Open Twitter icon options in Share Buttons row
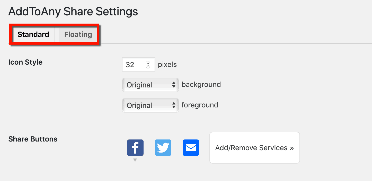Viewport: 372px width, 181px height. point(163,148)
